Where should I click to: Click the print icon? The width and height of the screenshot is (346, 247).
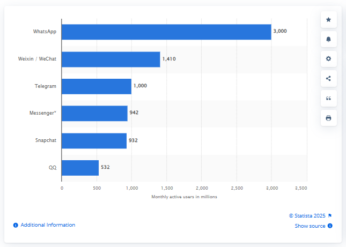pyautogui.click(x=329, y=118)
